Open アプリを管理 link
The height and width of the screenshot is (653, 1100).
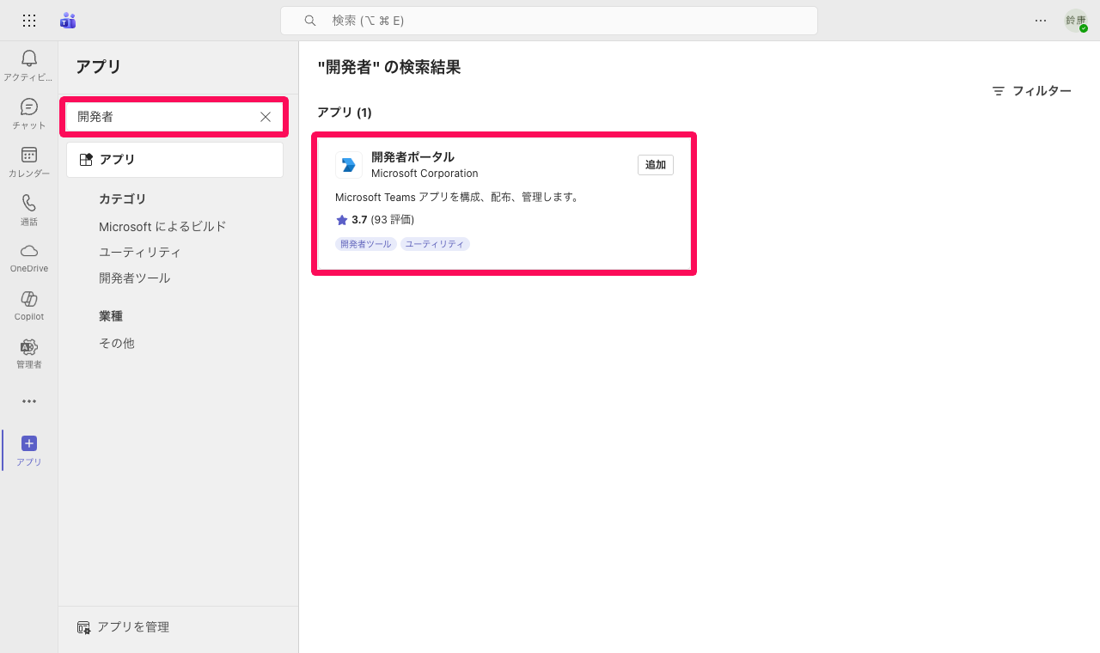point(133,627)
